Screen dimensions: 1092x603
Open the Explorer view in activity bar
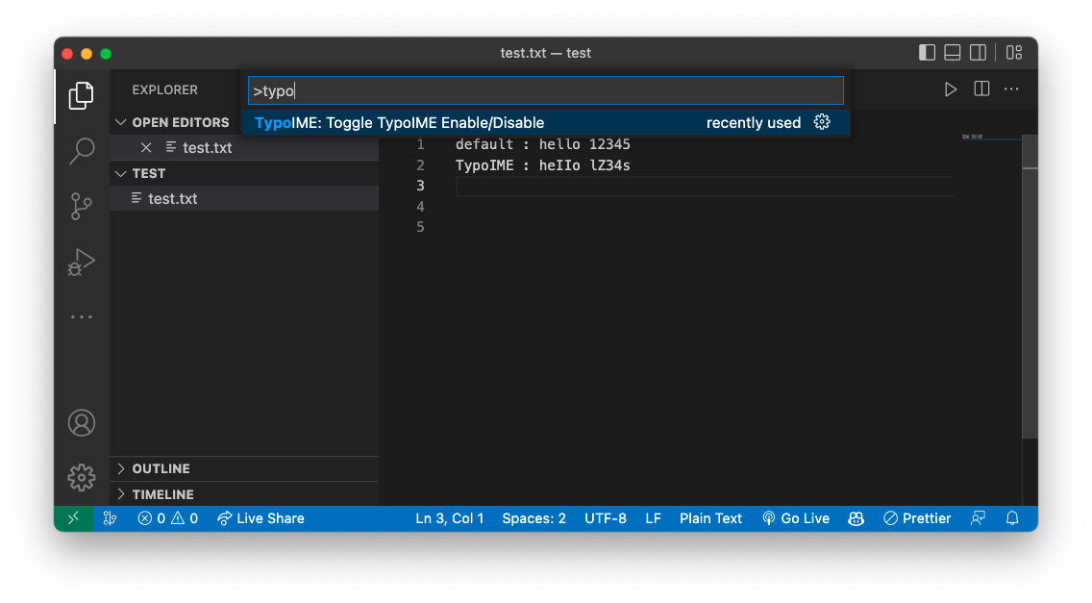point(82,96)
